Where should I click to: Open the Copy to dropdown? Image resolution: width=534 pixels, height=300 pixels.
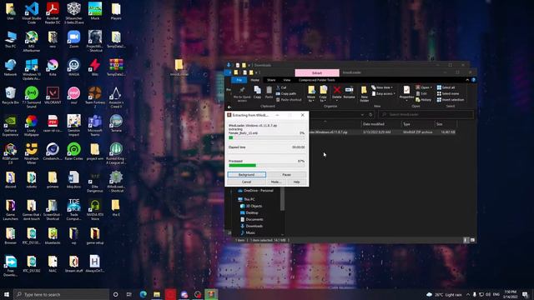click(x=323, y=94)
